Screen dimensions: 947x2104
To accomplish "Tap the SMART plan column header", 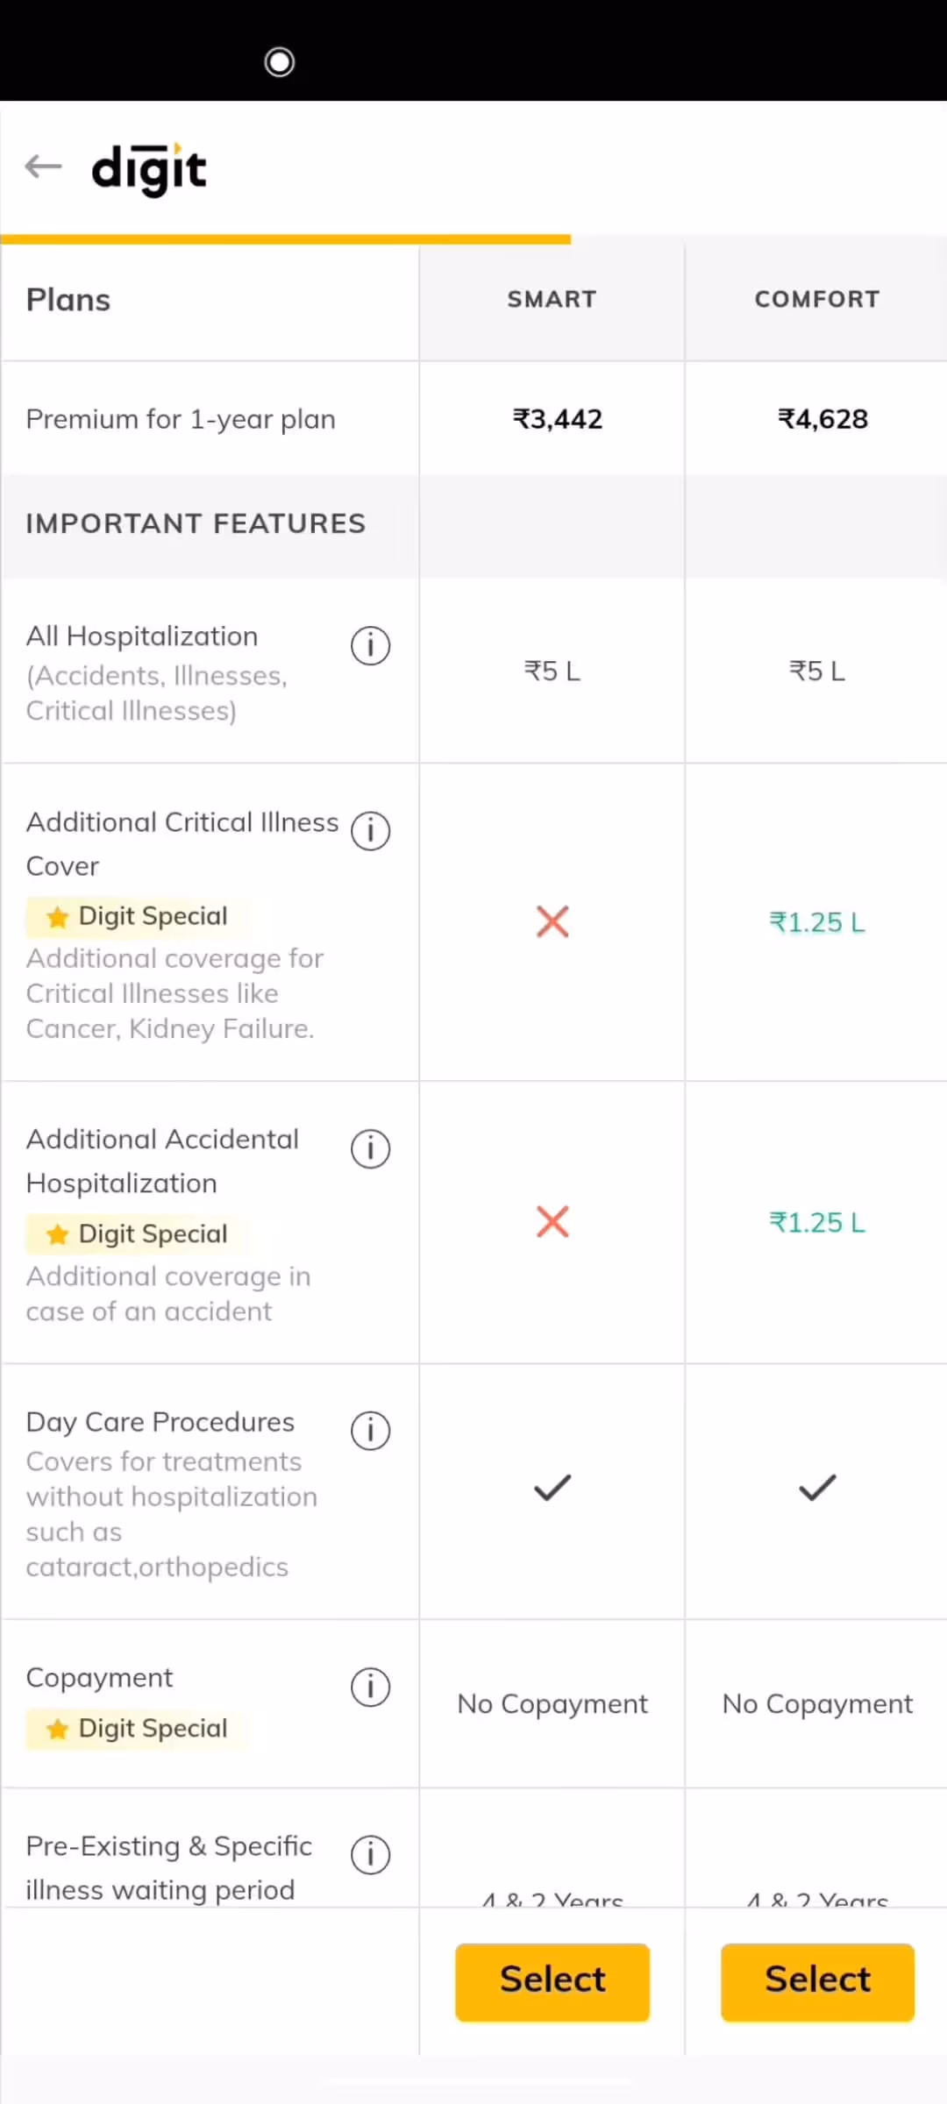I will 552,300.
